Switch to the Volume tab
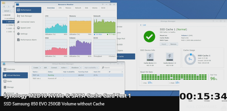 (x=95, y=8)
